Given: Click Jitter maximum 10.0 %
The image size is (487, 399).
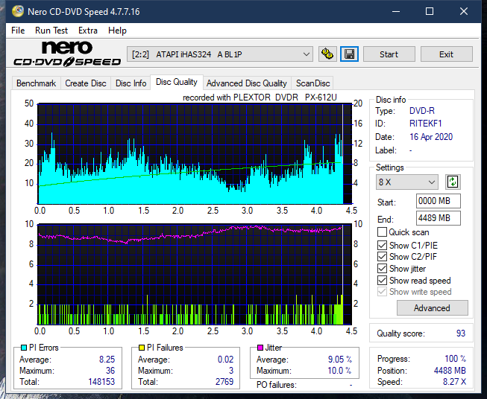Looking at the screenshot, I should [x=339, y=371].
